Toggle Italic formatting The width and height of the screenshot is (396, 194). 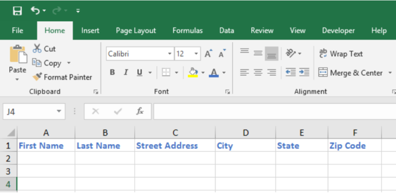126,73
